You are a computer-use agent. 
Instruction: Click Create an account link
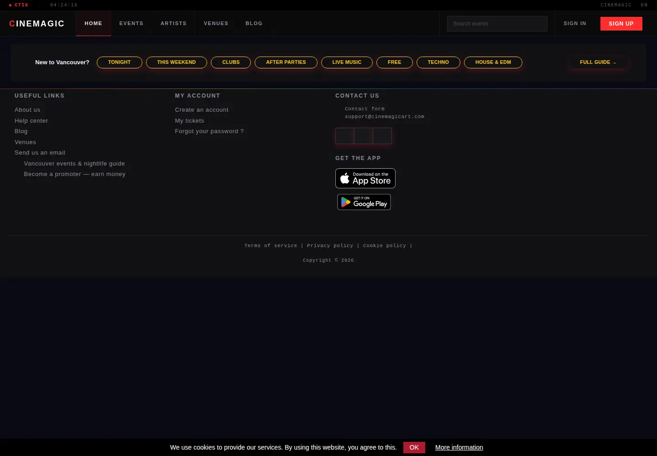tap(202, 110)
